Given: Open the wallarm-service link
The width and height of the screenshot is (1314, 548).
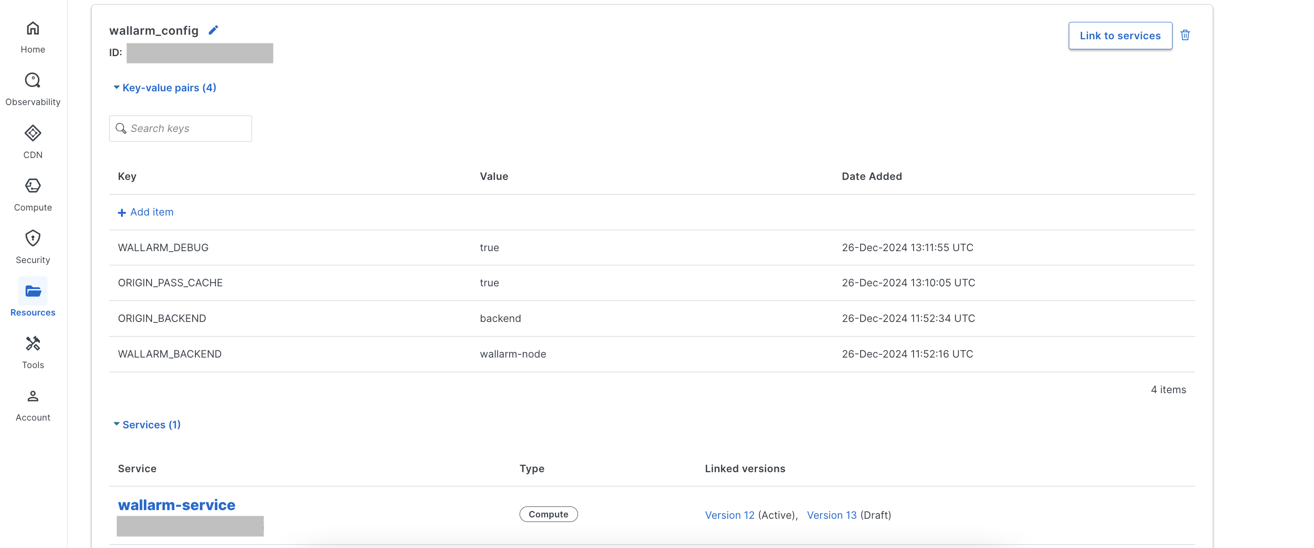Looking at the screenshot, I should [177, 505].
